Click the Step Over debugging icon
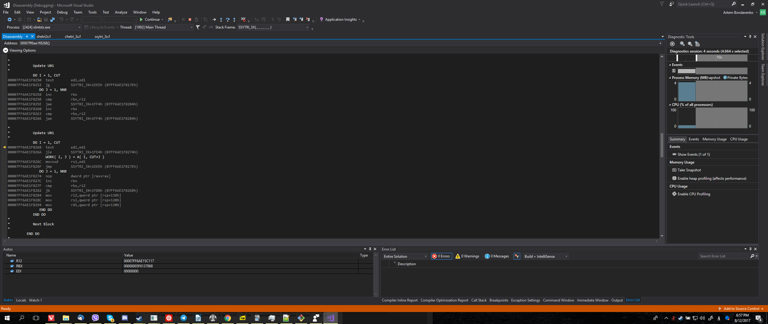768x324 pixels. point(227,19)
